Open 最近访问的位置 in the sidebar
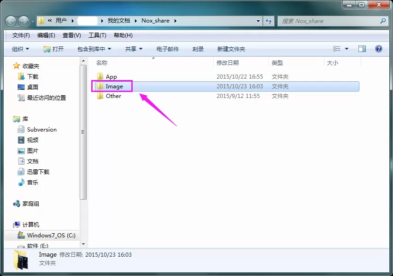This screenshot has height=276, width=393. click(x=41, y=98)
